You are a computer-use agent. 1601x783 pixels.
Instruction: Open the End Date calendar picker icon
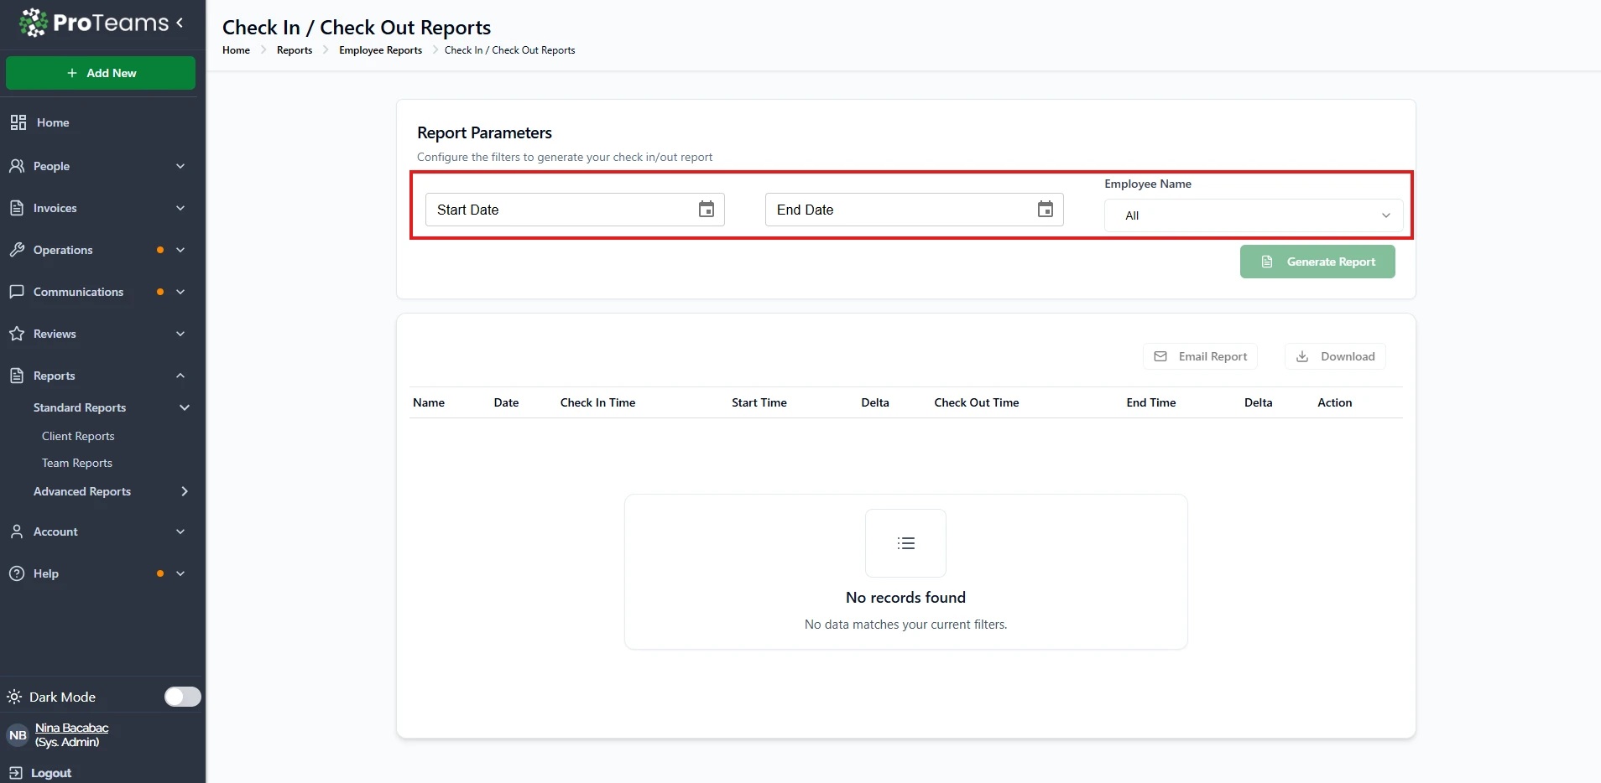1045,210
